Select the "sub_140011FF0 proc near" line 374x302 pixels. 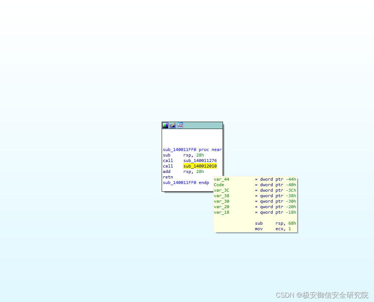192,150
